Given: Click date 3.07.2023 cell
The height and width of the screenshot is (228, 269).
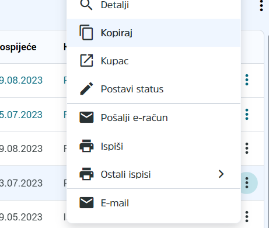Looking at the screenshot, I should pyautogui.click(x=21, y=183).
